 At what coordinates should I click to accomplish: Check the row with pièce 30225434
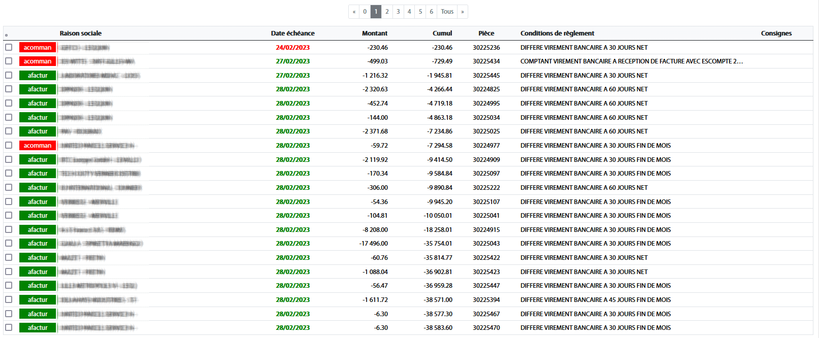click(x=9, y=61)
